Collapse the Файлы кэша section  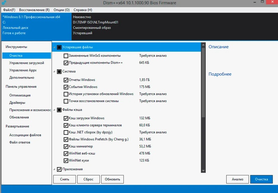54,110
